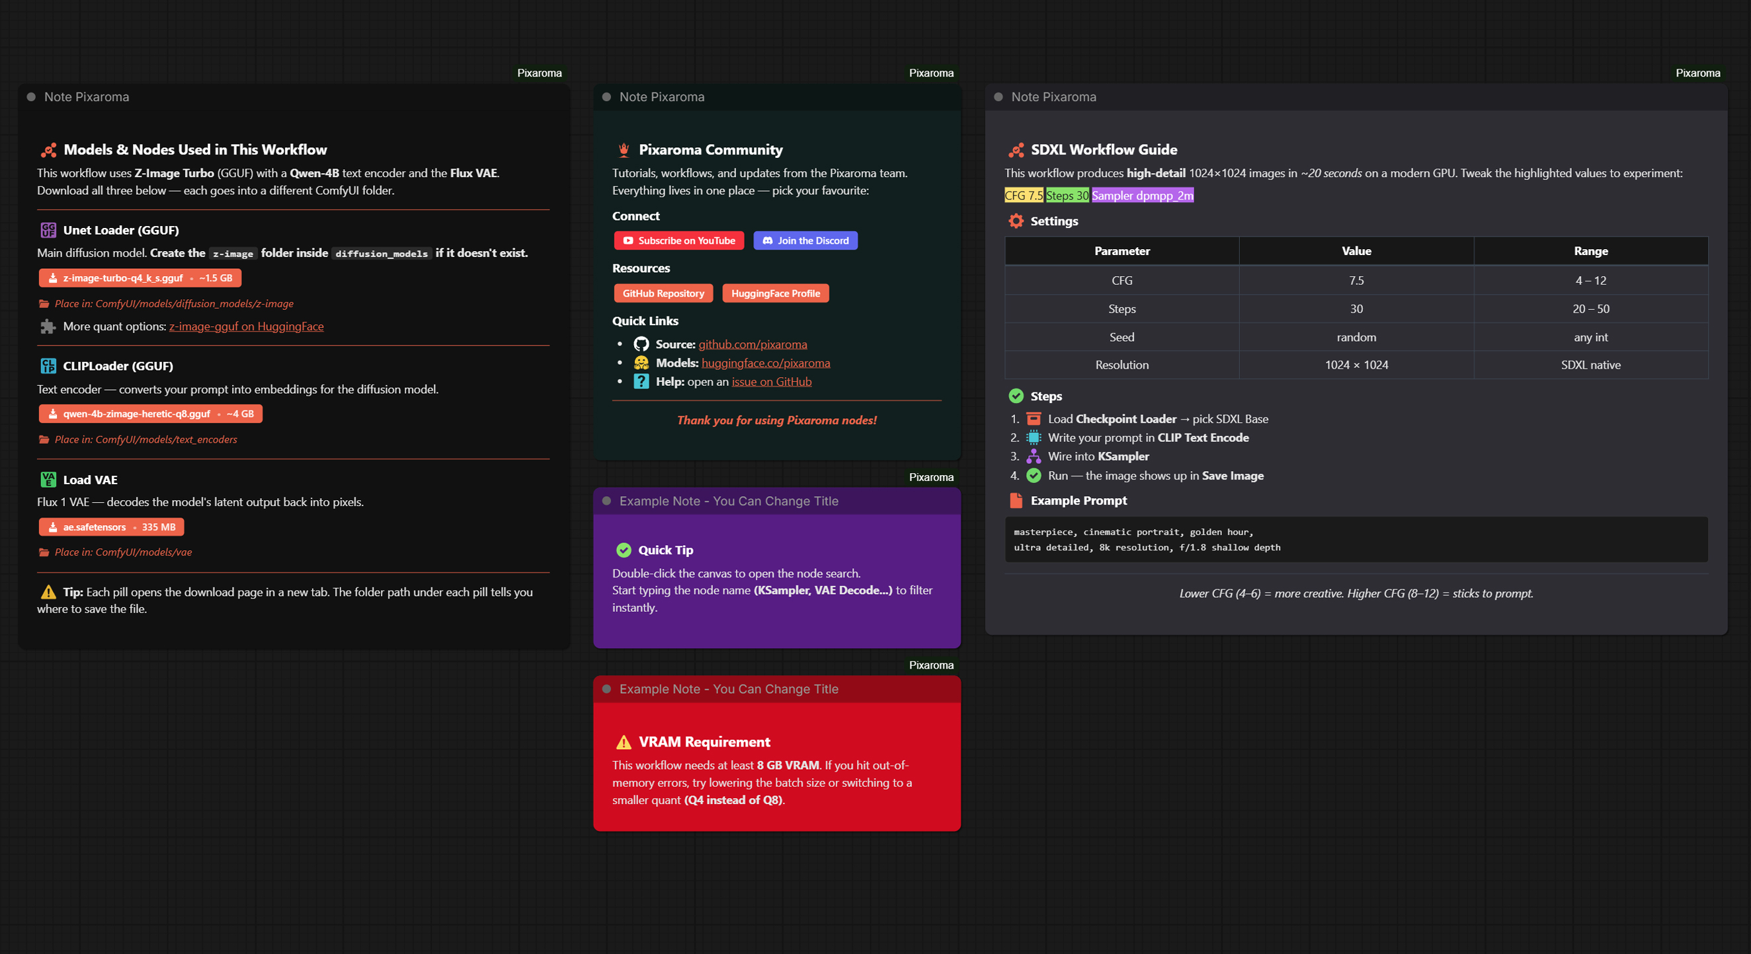Click the gear icon beside Settings heading
Viewport: 1751px width, 954px height.
coord(1016,221)
